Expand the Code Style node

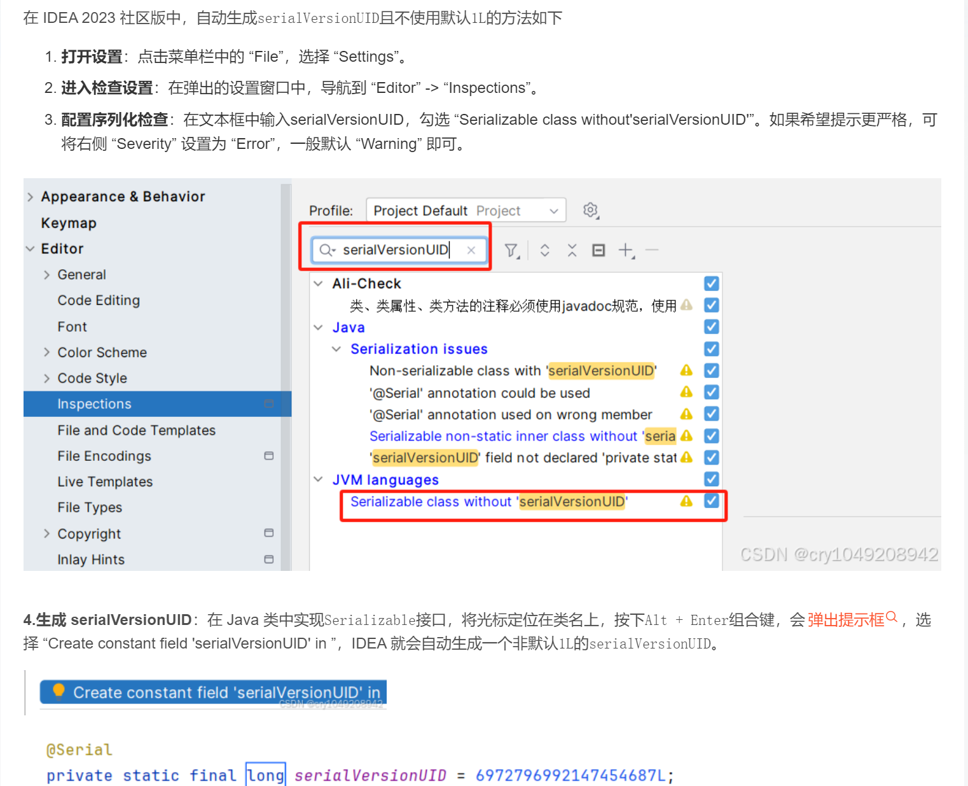click(x=46, y=379)
